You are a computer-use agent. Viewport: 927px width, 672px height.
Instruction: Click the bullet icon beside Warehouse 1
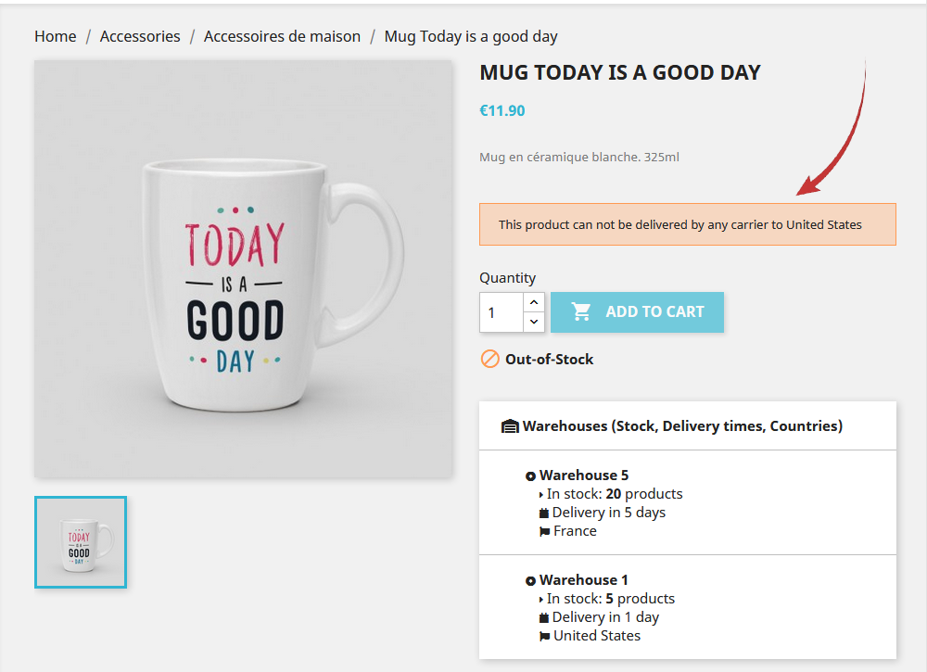click(530, 581)
